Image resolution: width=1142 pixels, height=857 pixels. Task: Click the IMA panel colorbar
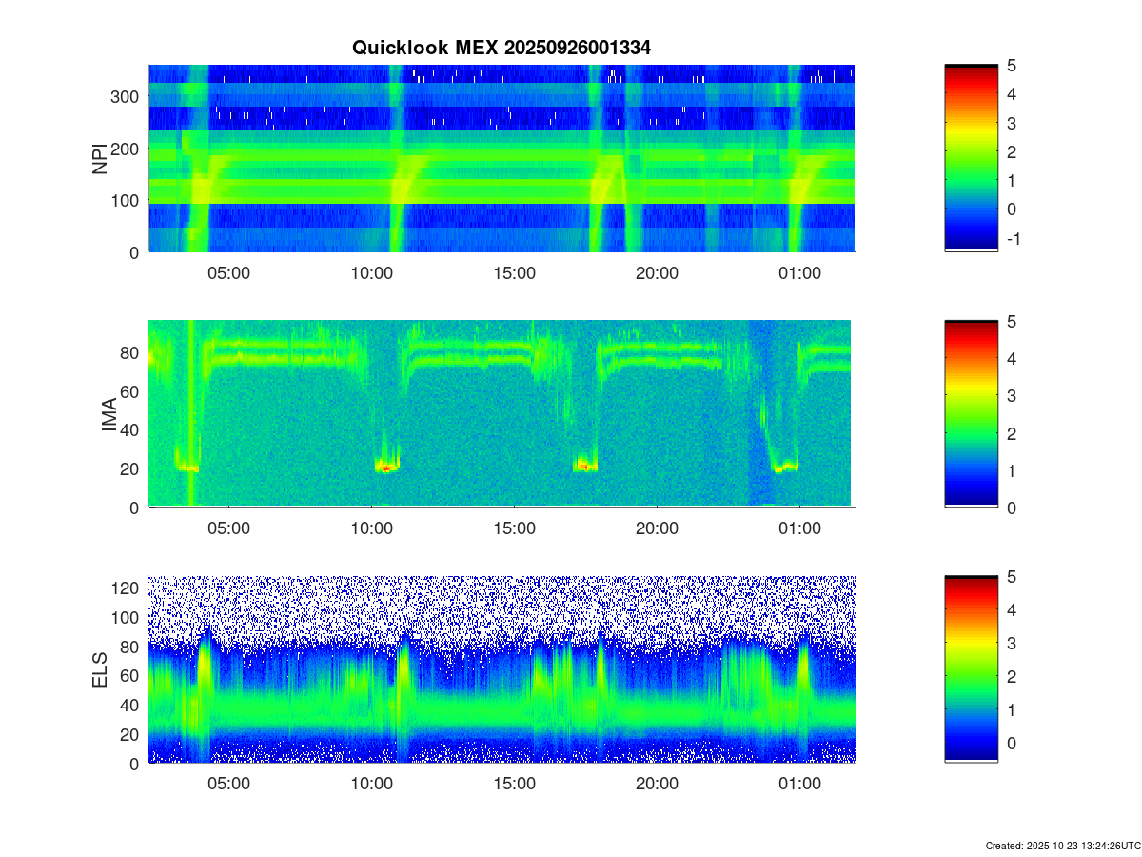pyautogui.click(x=971, y=413)
